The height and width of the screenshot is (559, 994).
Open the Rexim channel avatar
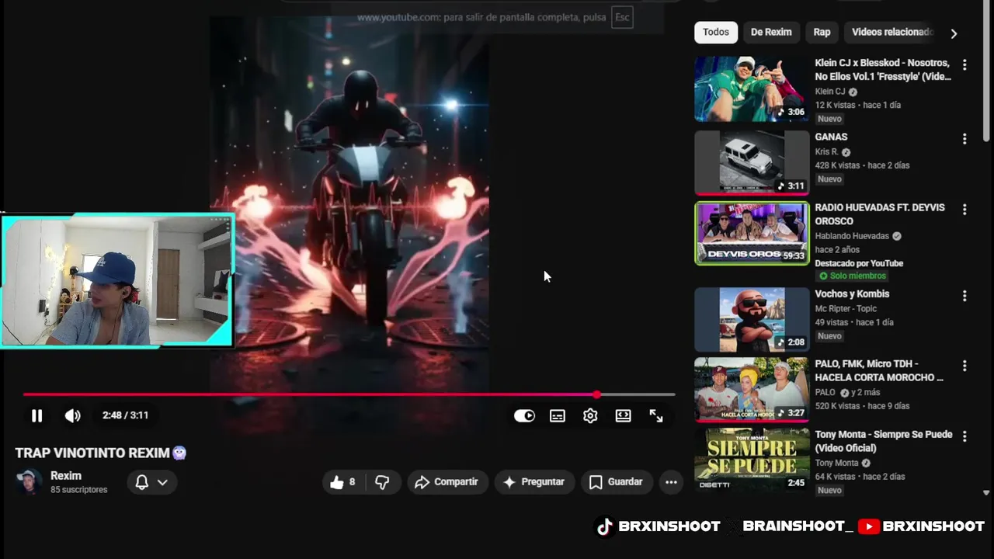(x=30, y=482)
